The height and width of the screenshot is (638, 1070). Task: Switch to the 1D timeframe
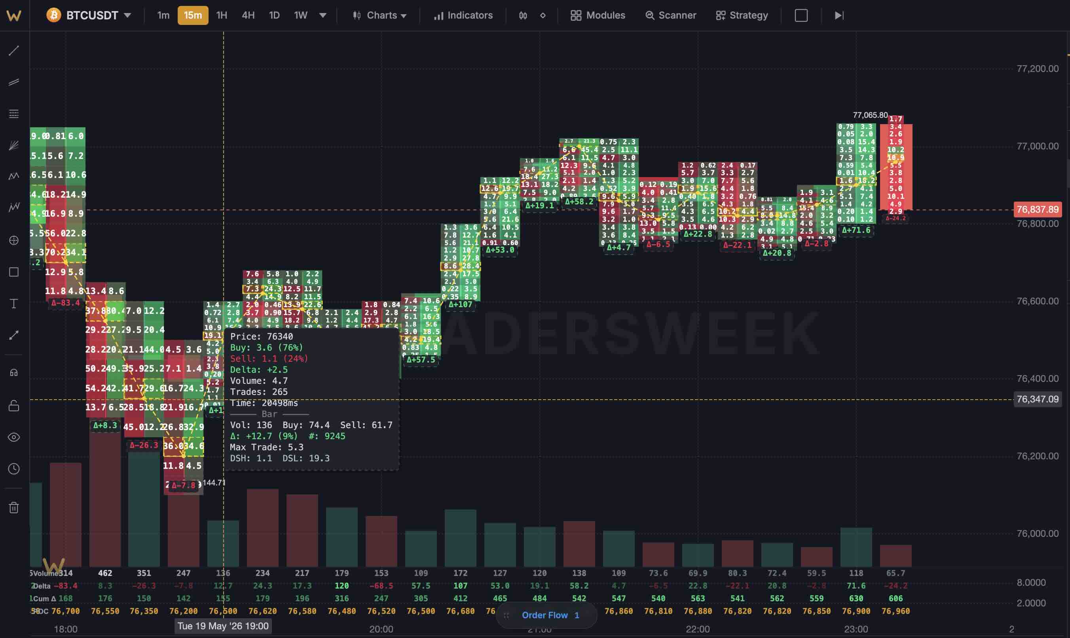click(x=275, y=15)
